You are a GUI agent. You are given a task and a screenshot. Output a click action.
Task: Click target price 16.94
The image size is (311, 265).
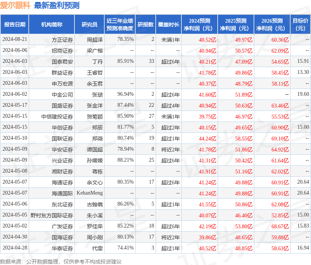[303, 248]
